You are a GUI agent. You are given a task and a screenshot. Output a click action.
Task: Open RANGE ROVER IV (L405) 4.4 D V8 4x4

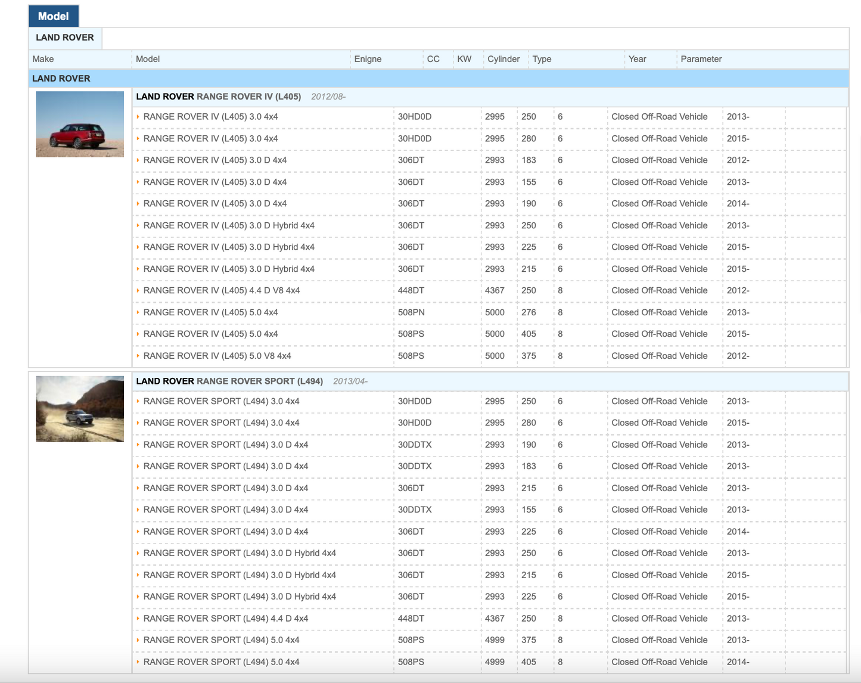point(222,290)
